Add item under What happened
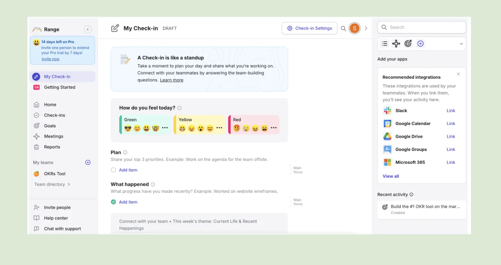Screen dimensions: 501x265 [128, 202]
